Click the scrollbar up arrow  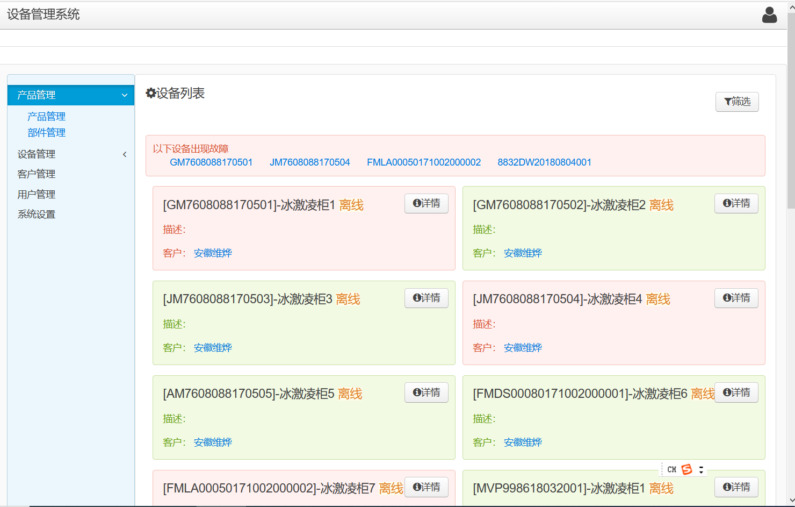pos(791,7)
